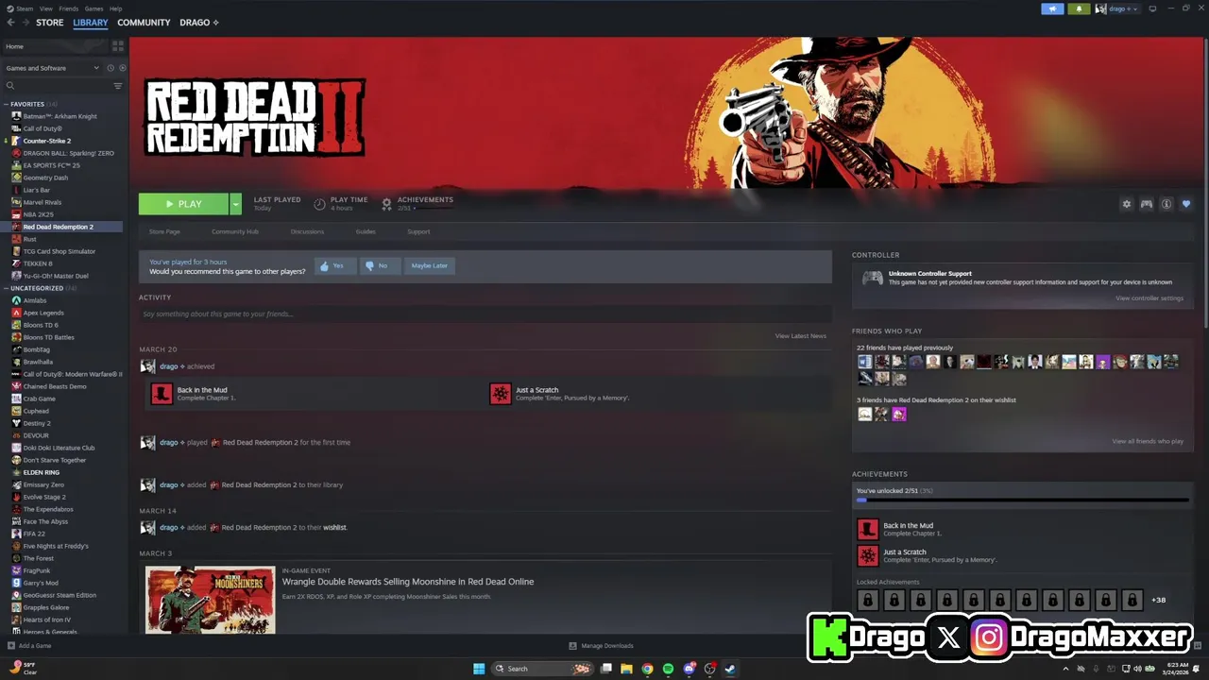Open View all friends who play

tap(1147, 441)
